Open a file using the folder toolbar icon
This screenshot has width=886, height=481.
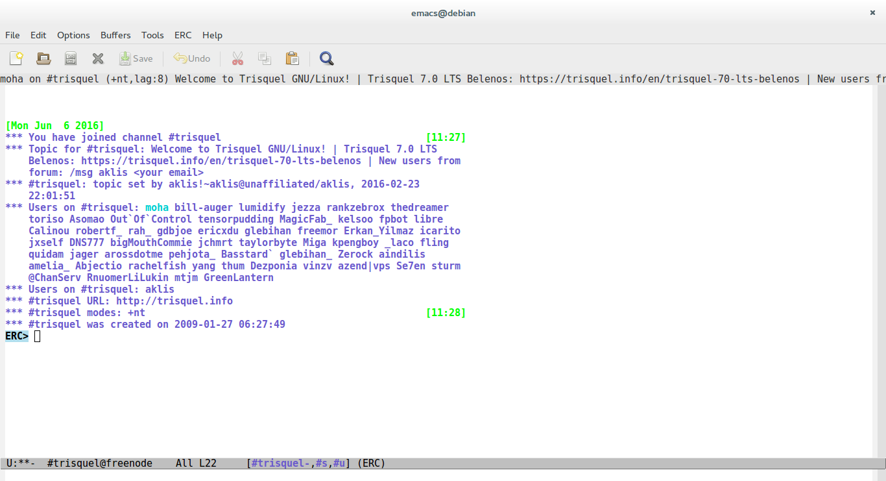(x=43, y=58)
